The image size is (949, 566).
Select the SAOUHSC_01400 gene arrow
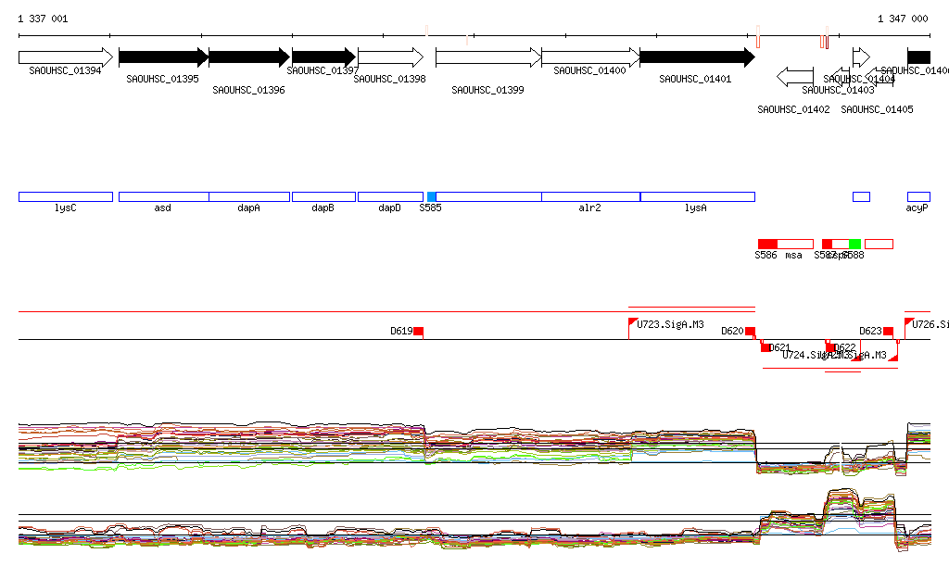pyautogui.click(x=589, y=57)
